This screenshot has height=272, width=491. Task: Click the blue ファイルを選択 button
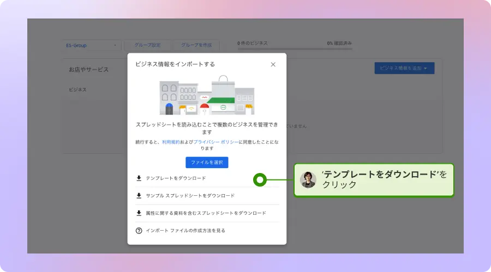tap(207, 162)
